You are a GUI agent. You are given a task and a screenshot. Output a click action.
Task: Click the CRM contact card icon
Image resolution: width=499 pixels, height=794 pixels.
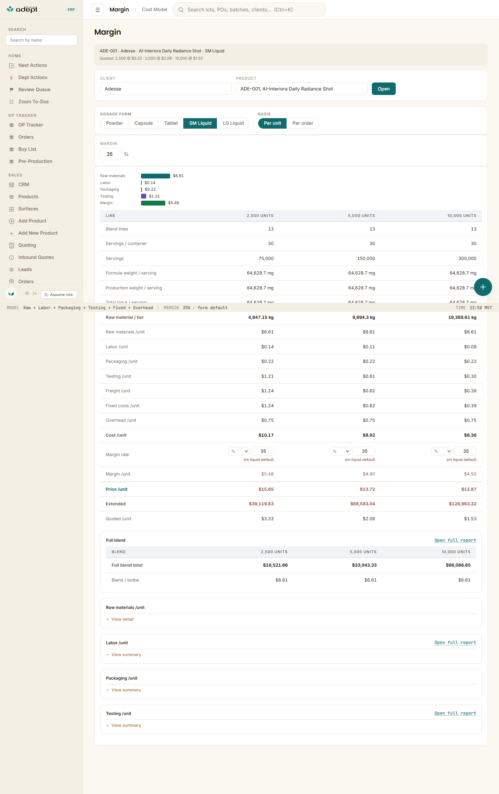click(11, 185)
